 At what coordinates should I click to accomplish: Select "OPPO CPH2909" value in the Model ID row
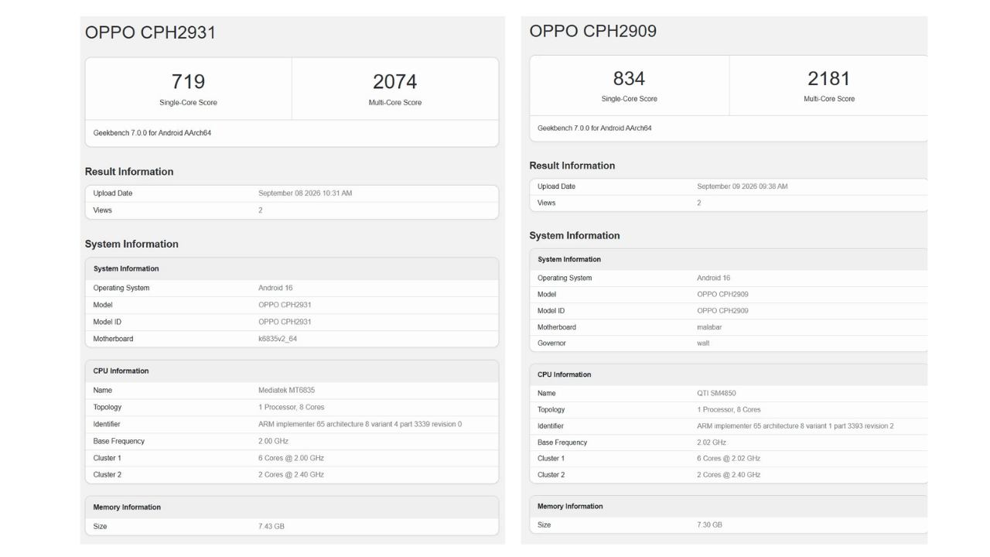pyautogui.click(x=722, y=310)
